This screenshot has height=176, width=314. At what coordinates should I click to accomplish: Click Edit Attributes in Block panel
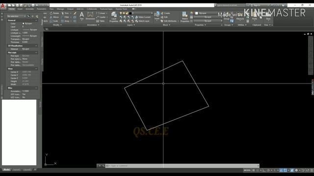tap(169, 21)
